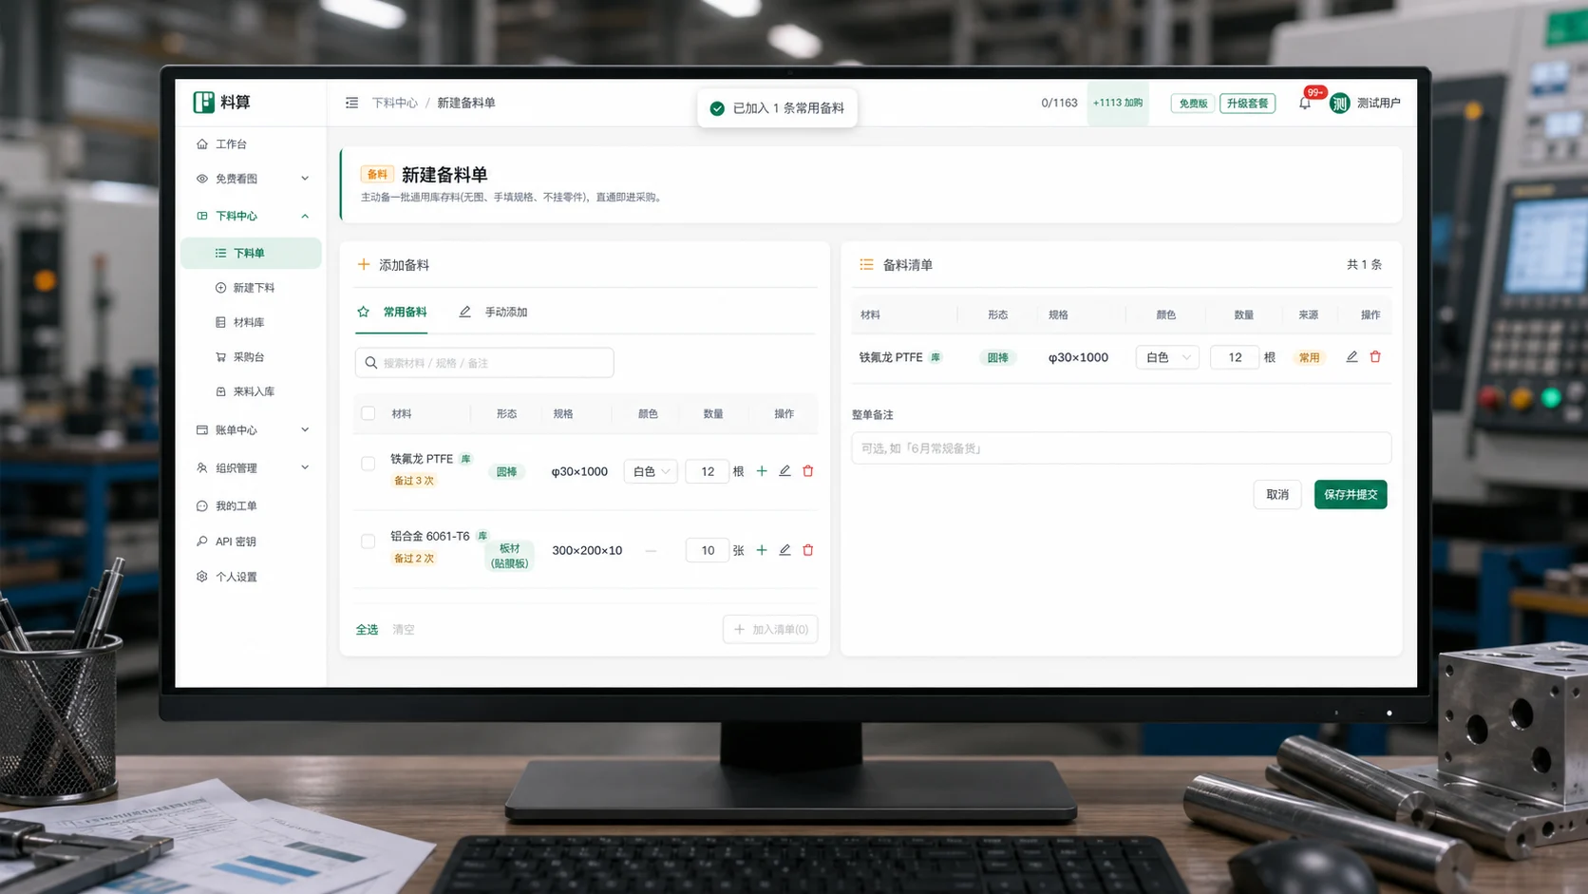Click the 全选 link
Viewport: 1588px width, 894px height.
(x=368, y=630)
